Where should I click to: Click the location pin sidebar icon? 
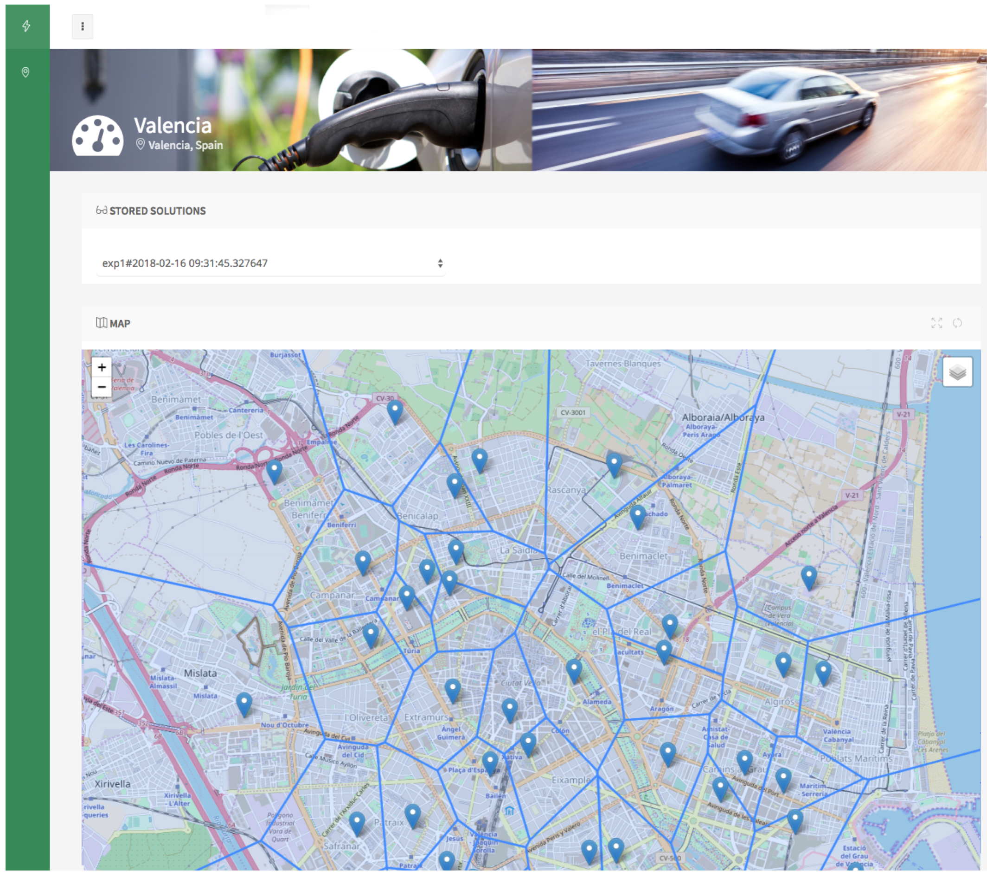tap(26, 72)
